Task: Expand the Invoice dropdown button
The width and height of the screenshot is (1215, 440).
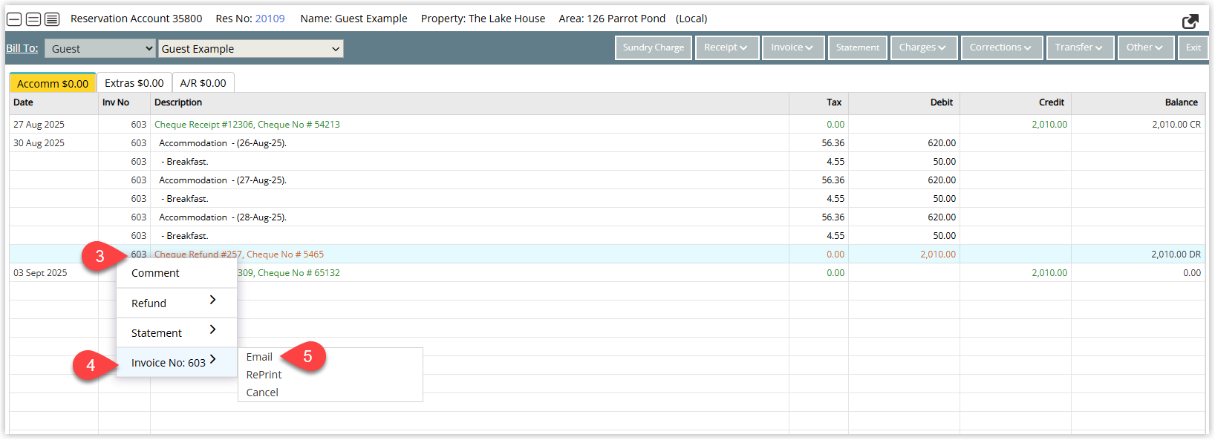Action: pyautogui.click(x=792, y=47)
